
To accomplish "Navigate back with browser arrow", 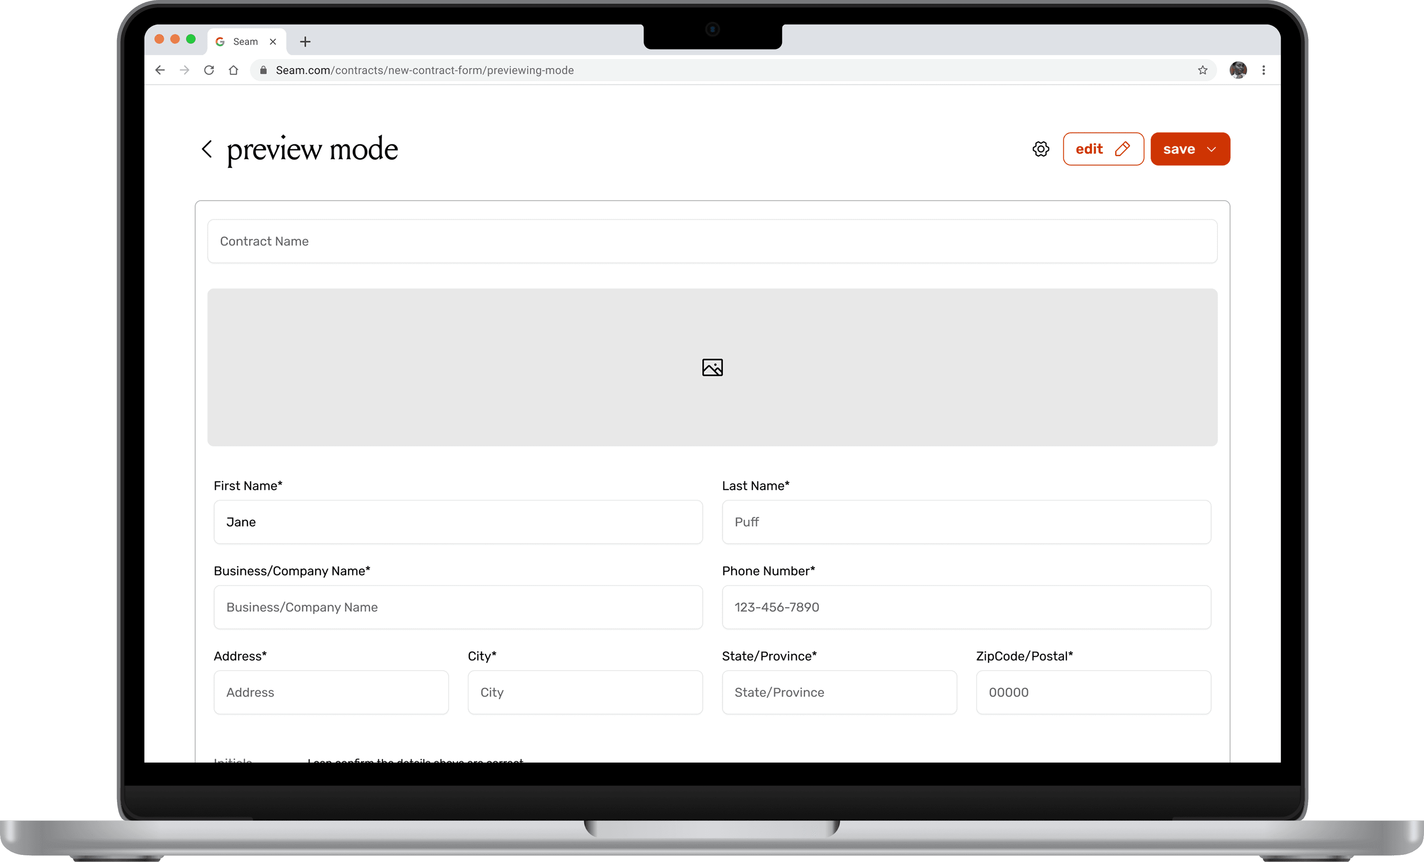I will [x=160, y=70].
